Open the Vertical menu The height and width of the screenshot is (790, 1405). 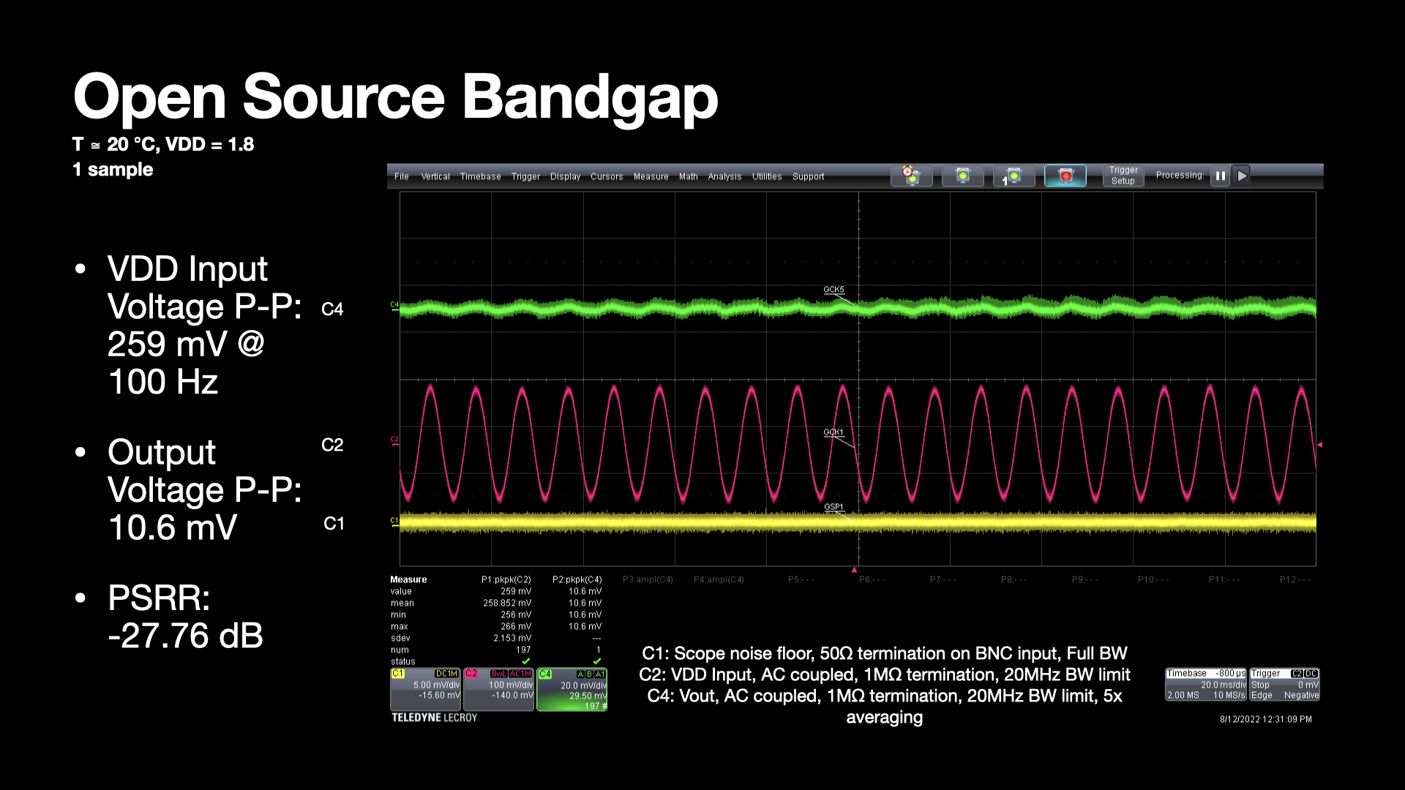tap(435, 176)
